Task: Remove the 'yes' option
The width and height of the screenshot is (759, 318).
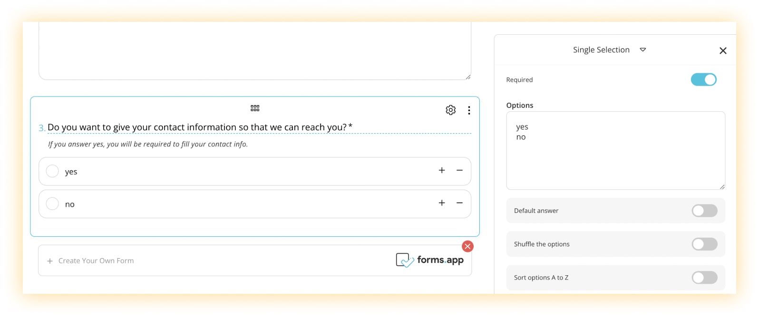Action: point(459,171)
